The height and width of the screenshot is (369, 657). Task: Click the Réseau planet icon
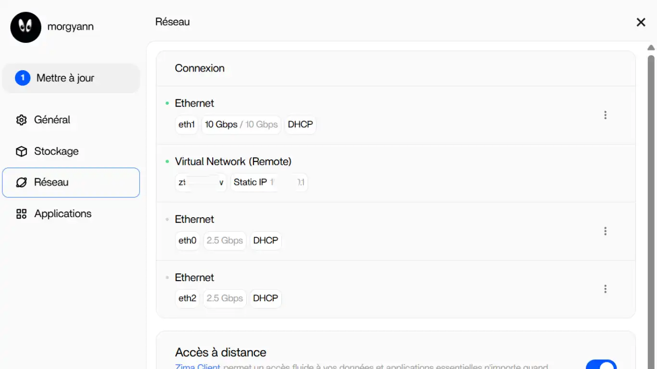tap(21, 183)
